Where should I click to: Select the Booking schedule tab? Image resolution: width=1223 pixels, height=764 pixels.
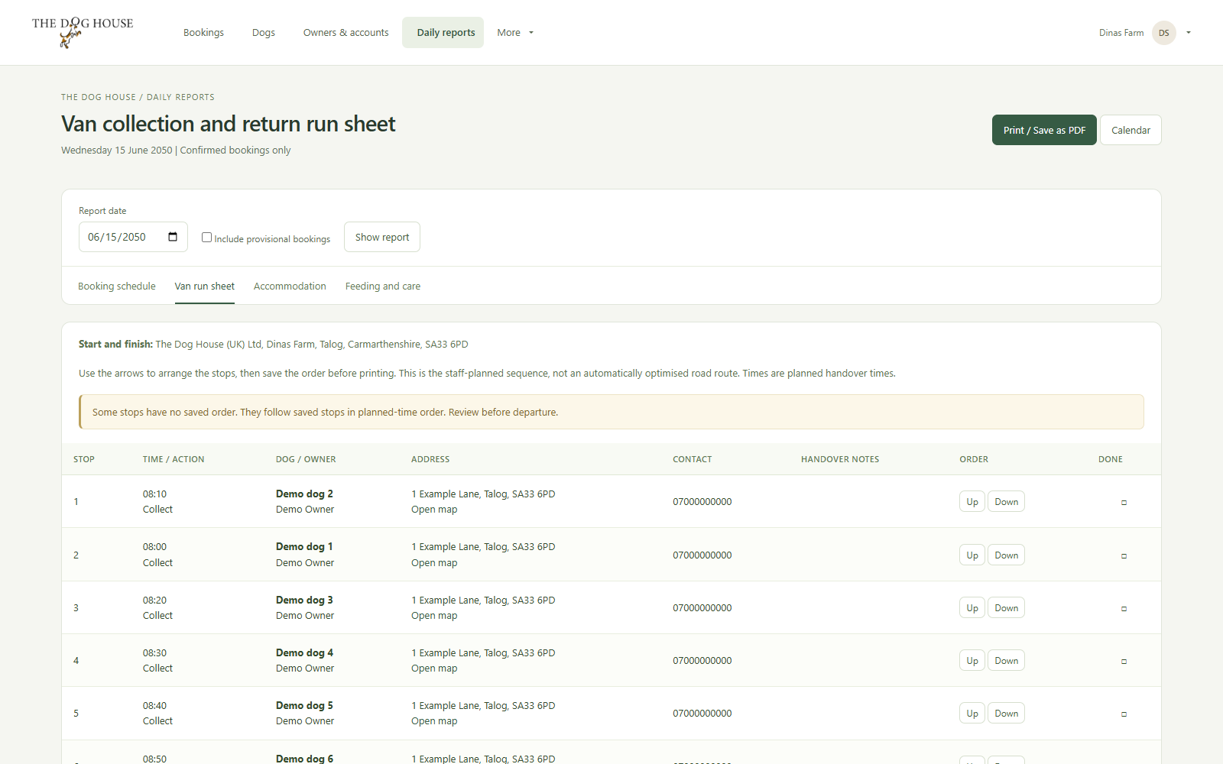[x=117, y=286]
